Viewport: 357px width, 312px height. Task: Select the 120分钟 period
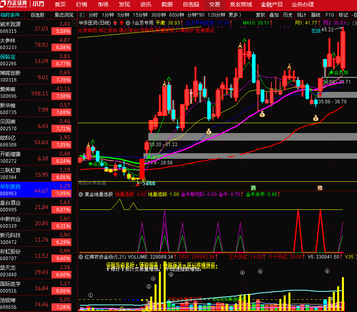click(216, 15)
